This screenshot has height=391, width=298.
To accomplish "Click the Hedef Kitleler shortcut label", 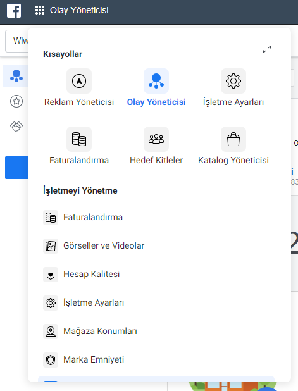I will [x=156, y=160].
